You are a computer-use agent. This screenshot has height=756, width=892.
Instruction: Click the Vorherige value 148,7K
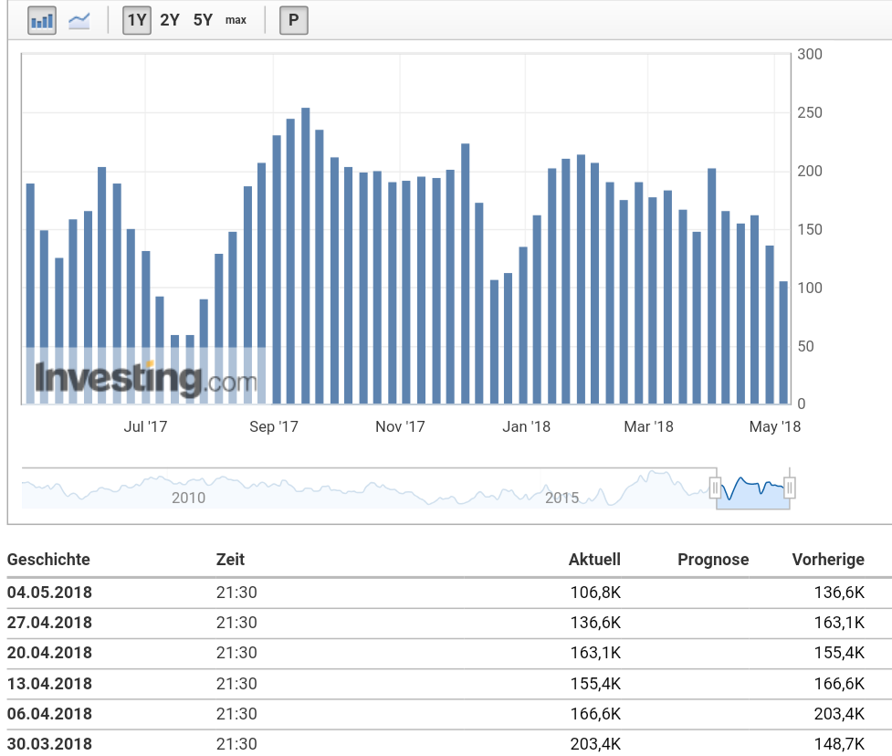coord(839,744)
